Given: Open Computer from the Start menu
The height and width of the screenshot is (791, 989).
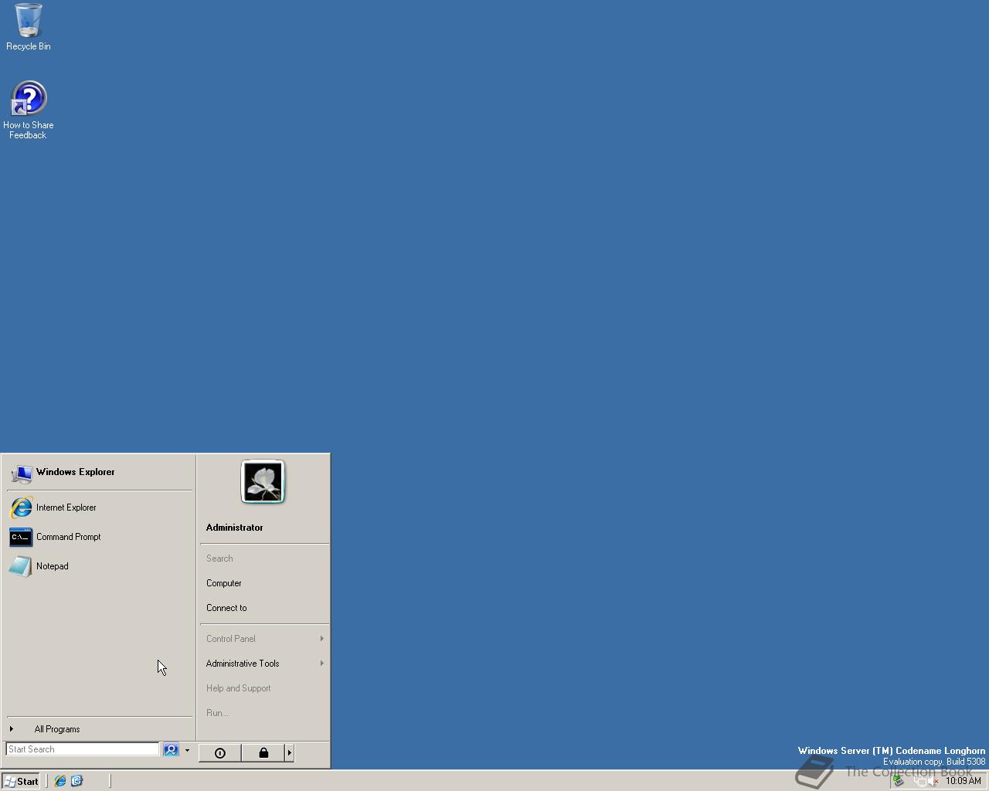Looking at the screenshot, I should coord(263,583).
